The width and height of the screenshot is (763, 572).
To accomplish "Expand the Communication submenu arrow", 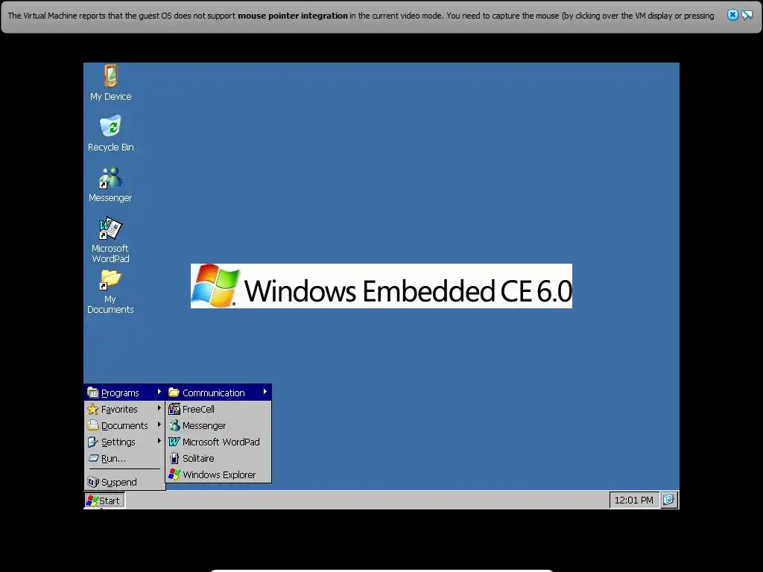I will (x=265, y=392).
